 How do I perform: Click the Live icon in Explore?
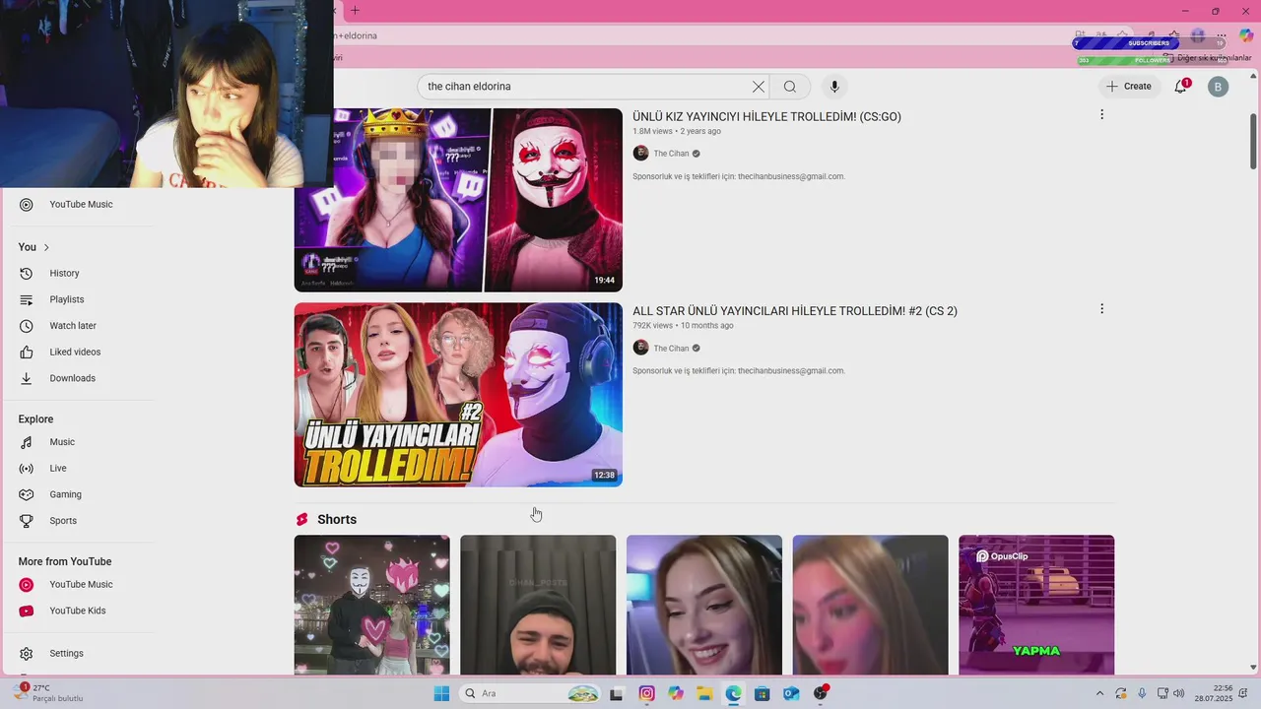click(x=27, y=469)
